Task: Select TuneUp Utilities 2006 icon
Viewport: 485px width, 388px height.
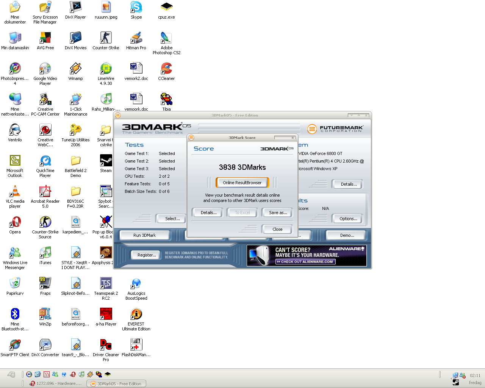Action: [x=75, y=136]
